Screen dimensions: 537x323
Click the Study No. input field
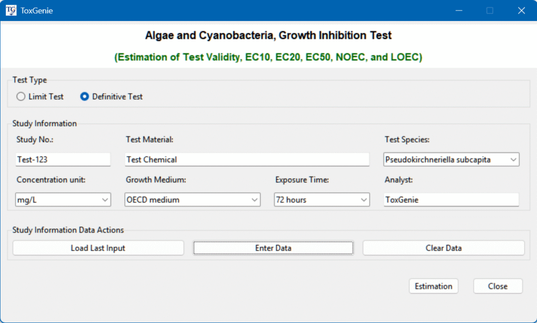63,159
